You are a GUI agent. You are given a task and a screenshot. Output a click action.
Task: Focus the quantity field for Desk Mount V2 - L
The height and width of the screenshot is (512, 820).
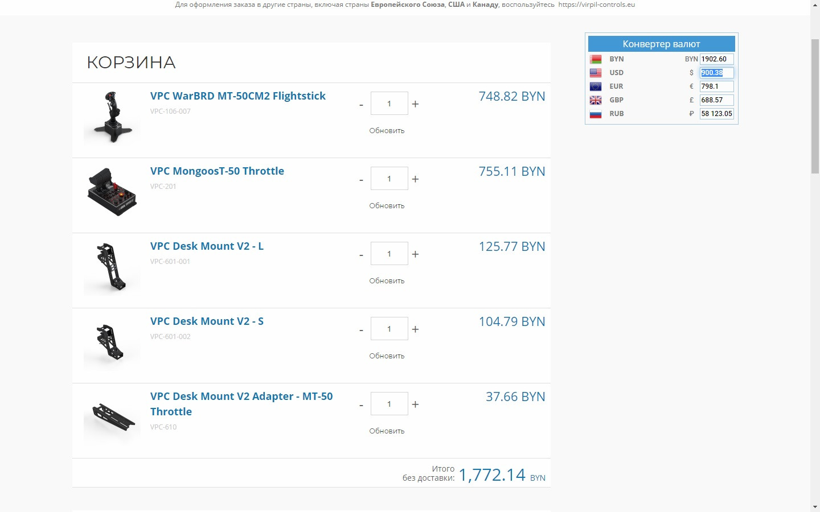pyautogui.click(x=389, y=254)
